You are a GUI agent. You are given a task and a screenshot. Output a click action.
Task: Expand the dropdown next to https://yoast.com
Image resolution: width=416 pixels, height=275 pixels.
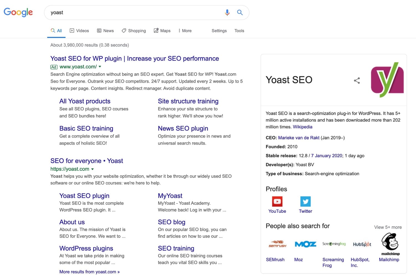[93, 169]
